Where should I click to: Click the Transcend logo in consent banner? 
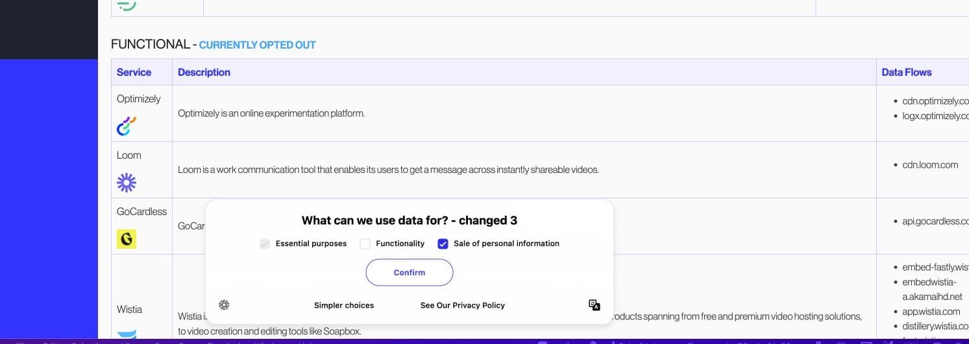[x=224, y=305]
